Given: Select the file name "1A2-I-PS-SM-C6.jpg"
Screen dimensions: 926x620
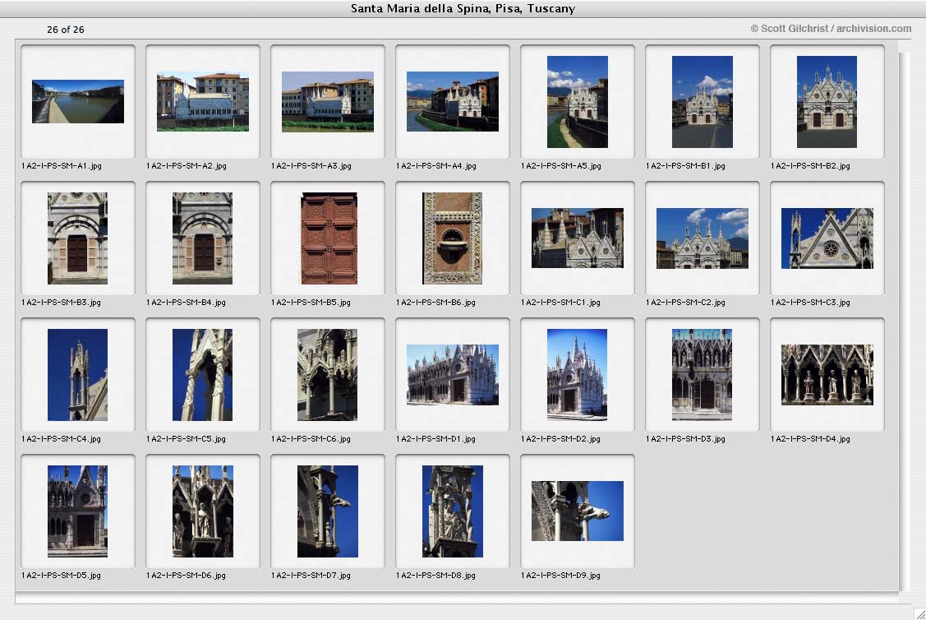Looking at the screenshot, I should coord(311,439).
